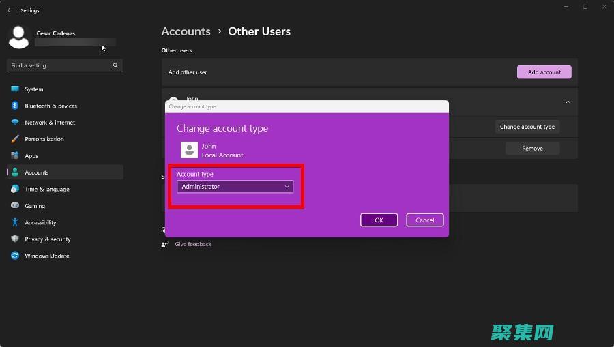Click Accounts in the breadcrumb heading
The image size is (614, 347).
click(186, 31)
